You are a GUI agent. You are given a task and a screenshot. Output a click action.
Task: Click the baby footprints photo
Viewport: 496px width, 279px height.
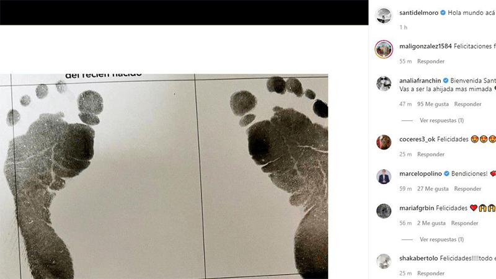[164, 177]
